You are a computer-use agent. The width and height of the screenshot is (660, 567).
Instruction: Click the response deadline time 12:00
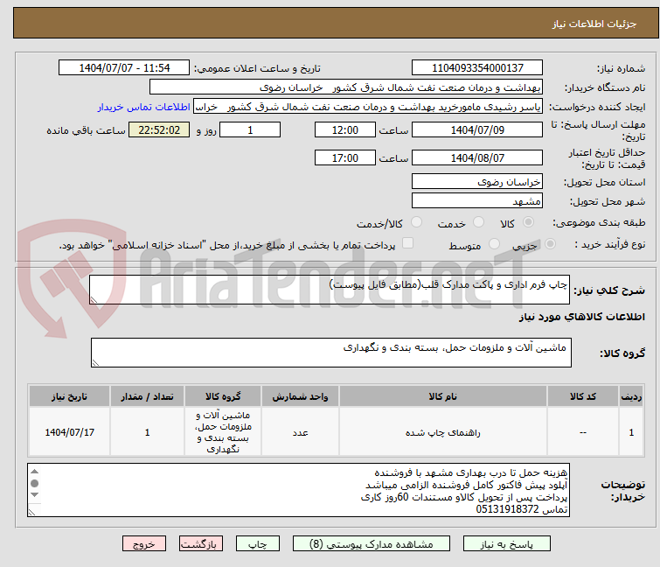pos(344,129)
